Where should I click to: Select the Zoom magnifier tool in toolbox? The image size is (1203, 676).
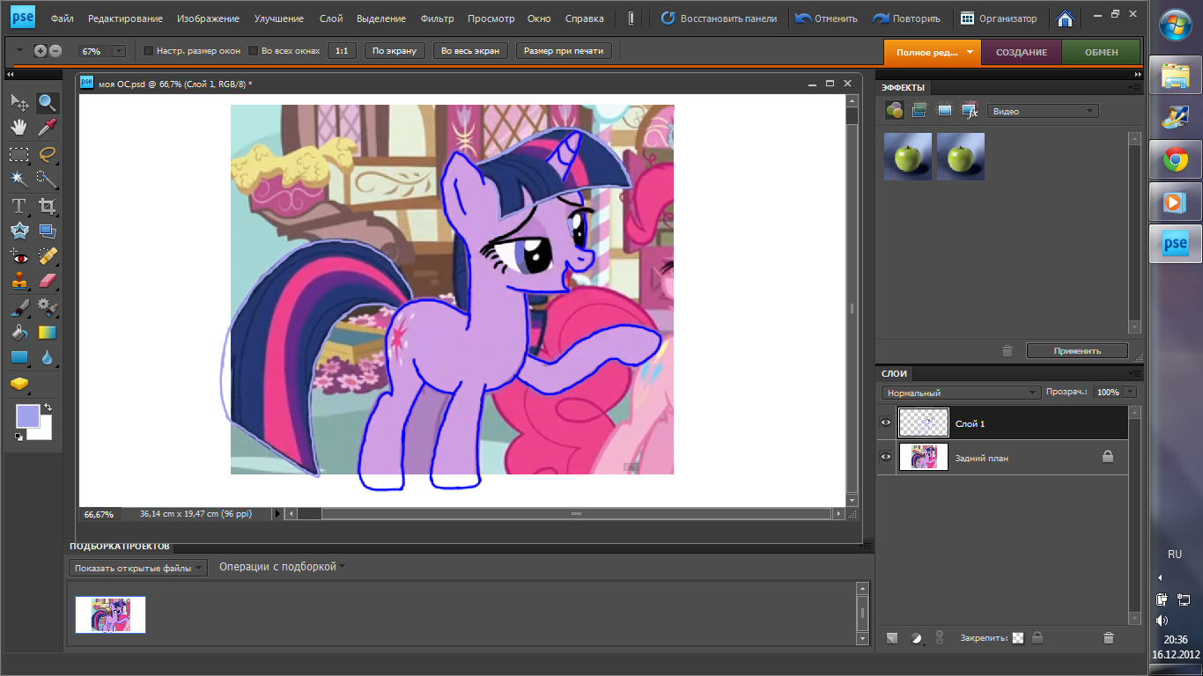[x=47, y=102]
